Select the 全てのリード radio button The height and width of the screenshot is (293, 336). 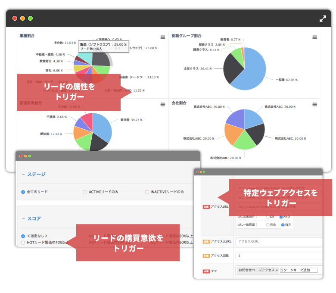pos(23,192)
